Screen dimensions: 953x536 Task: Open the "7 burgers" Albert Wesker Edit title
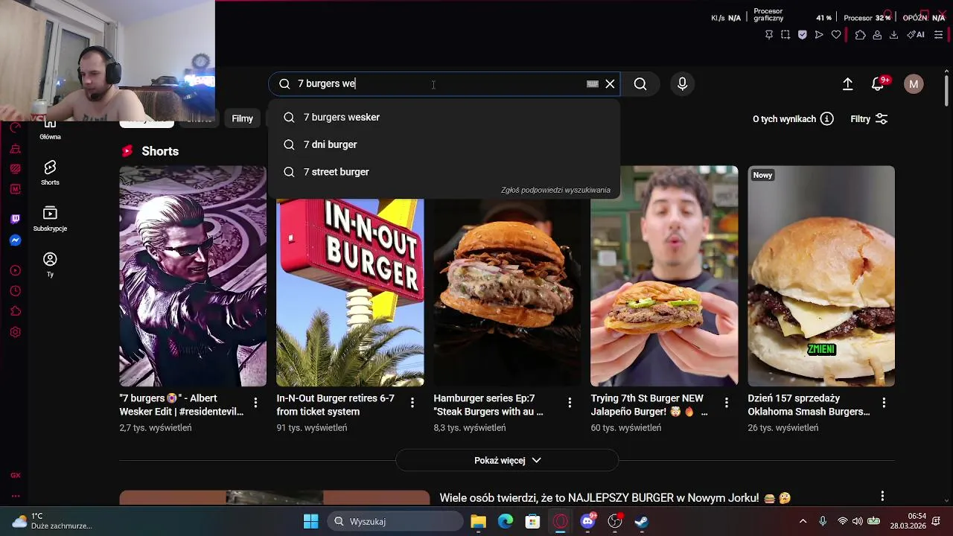pos(181,405)
